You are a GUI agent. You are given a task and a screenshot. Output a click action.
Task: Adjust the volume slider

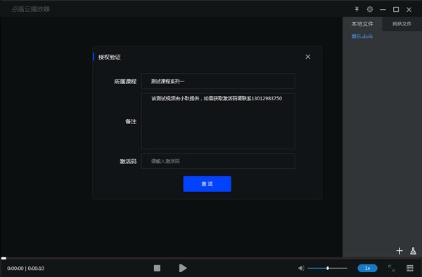tap(327, 268)
